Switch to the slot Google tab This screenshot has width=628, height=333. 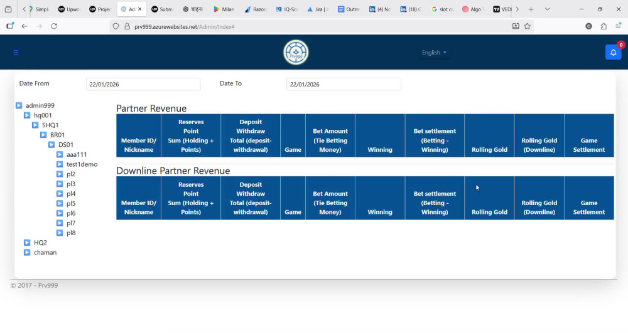point(442,9)
